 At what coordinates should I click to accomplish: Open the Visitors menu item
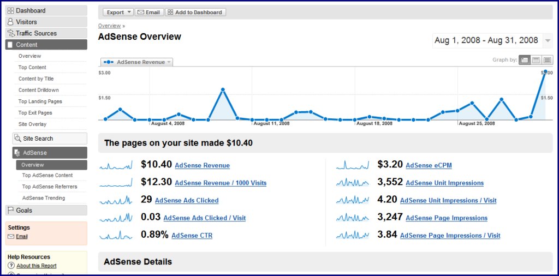46,22
